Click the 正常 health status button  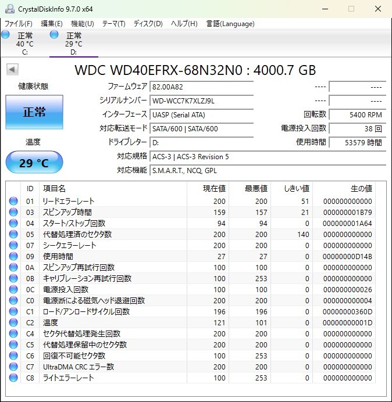pyautogui.click(x=34, y=112)
